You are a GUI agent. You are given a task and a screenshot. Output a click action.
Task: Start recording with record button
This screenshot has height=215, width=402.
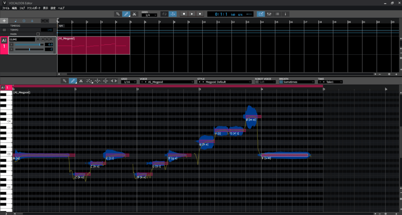[200, 14]
